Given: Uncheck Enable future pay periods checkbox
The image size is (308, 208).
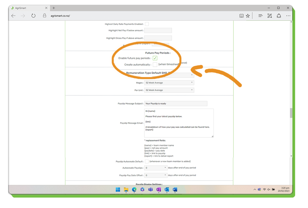Looking at the screenshot, I should coord(155,58).
